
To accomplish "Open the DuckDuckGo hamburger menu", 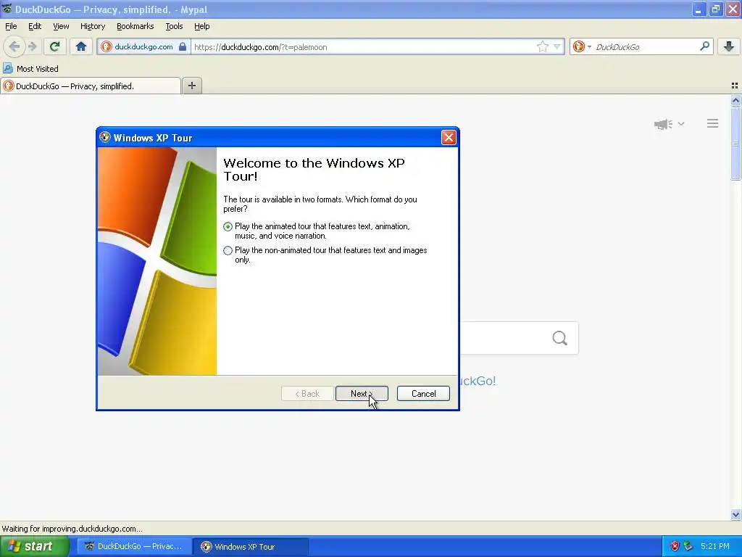I will pyautogui.click(x=713, y=123).
